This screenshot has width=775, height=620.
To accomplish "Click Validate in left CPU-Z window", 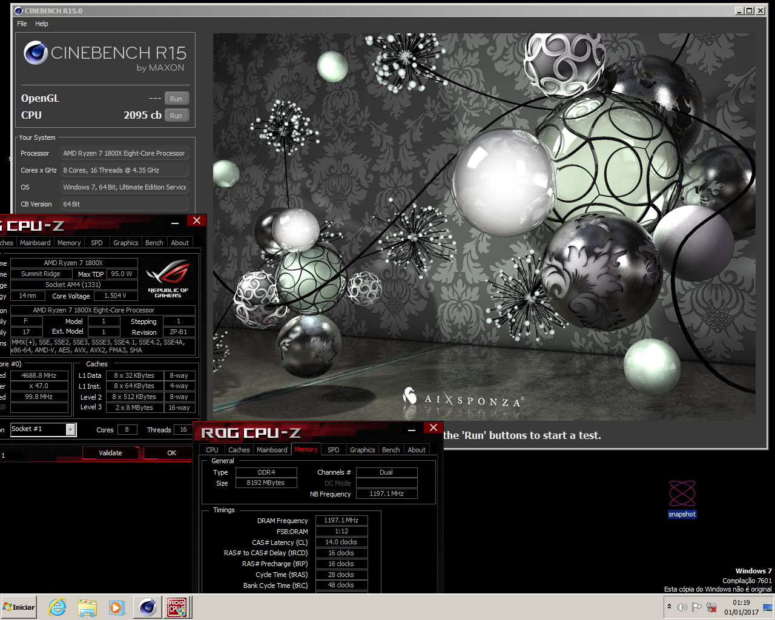I will pyautogui.click(x=110, y=453).
